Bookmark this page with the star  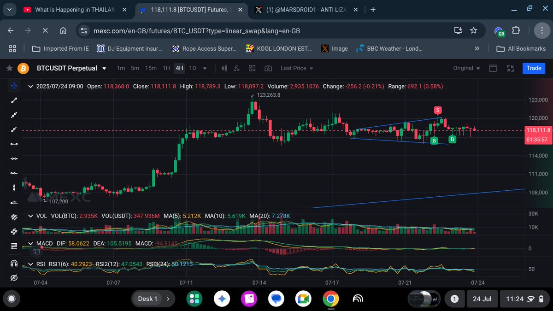click(x=473, y=30)
